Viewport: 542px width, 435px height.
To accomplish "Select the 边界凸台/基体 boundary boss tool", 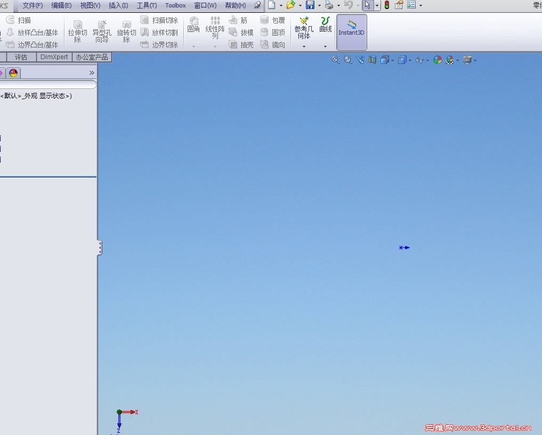I will coord(33,45).
